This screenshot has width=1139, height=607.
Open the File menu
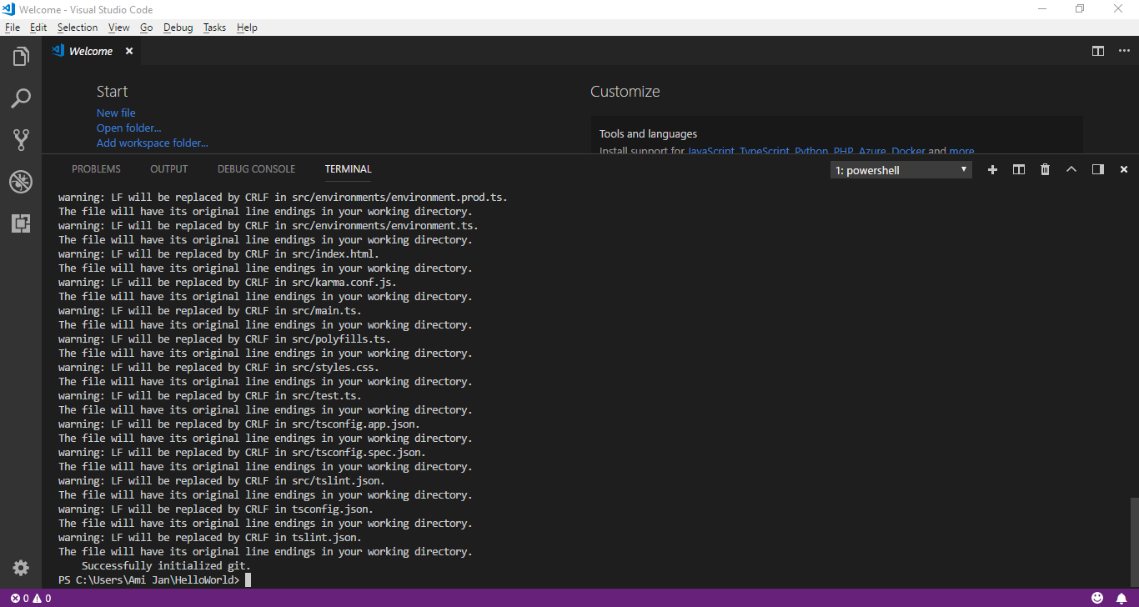point(13,28)
